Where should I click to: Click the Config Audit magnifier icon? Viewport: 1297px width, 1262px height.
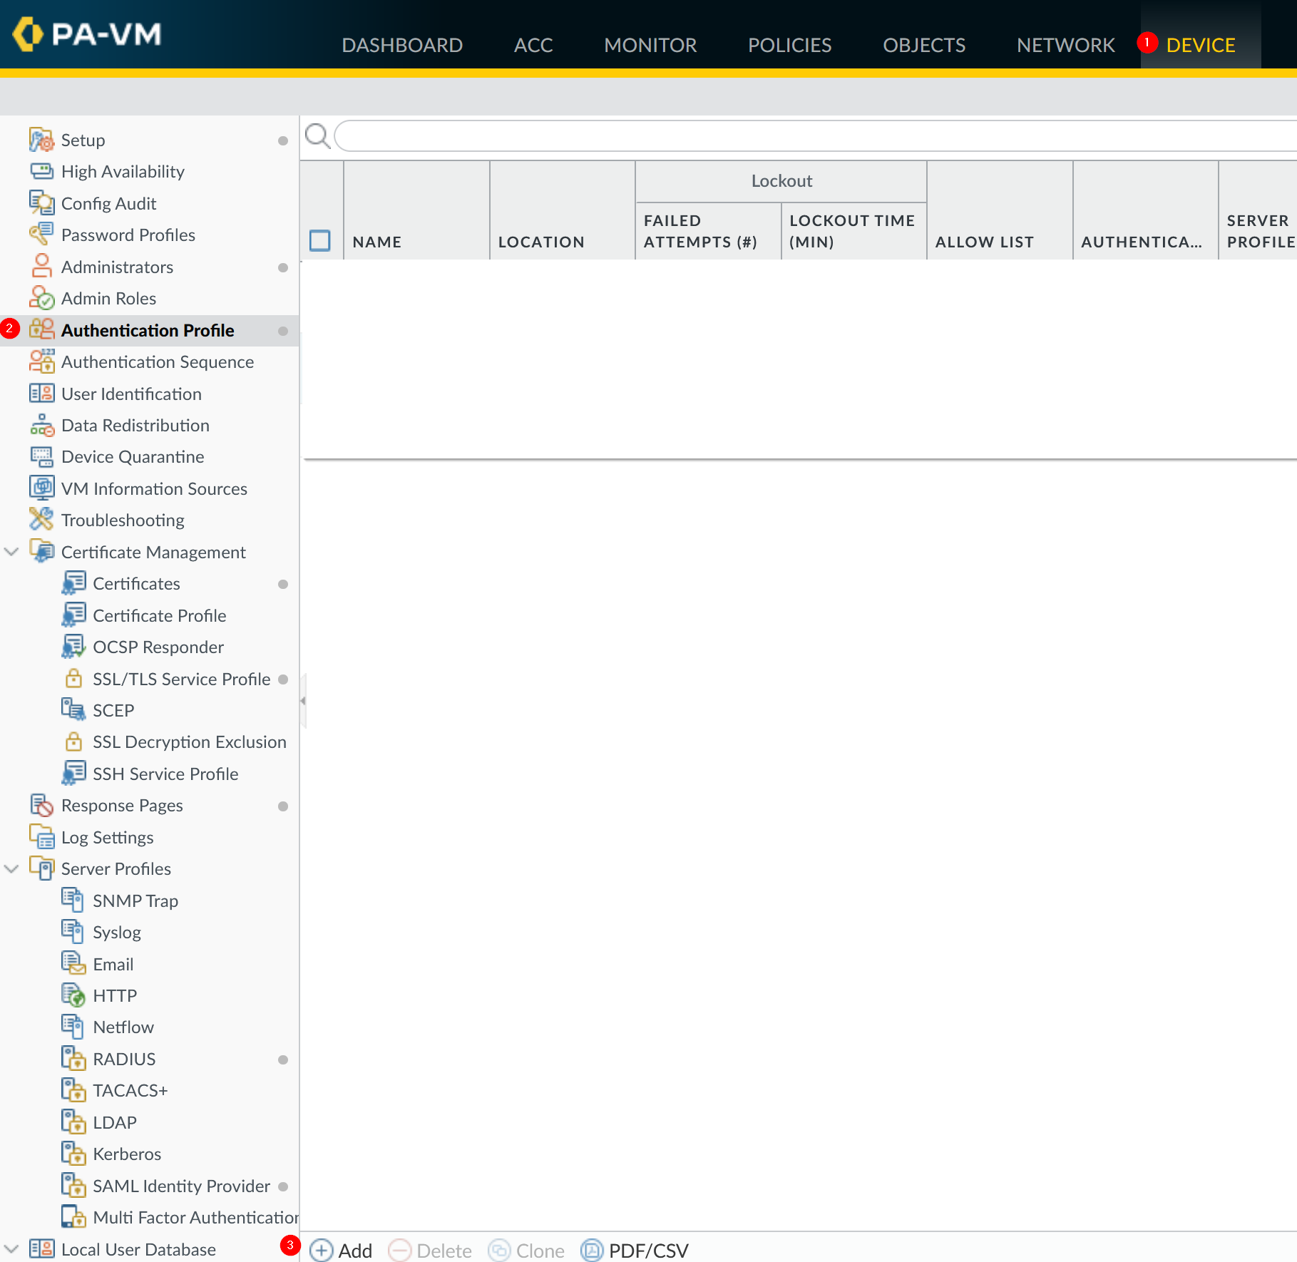(41, 203)
